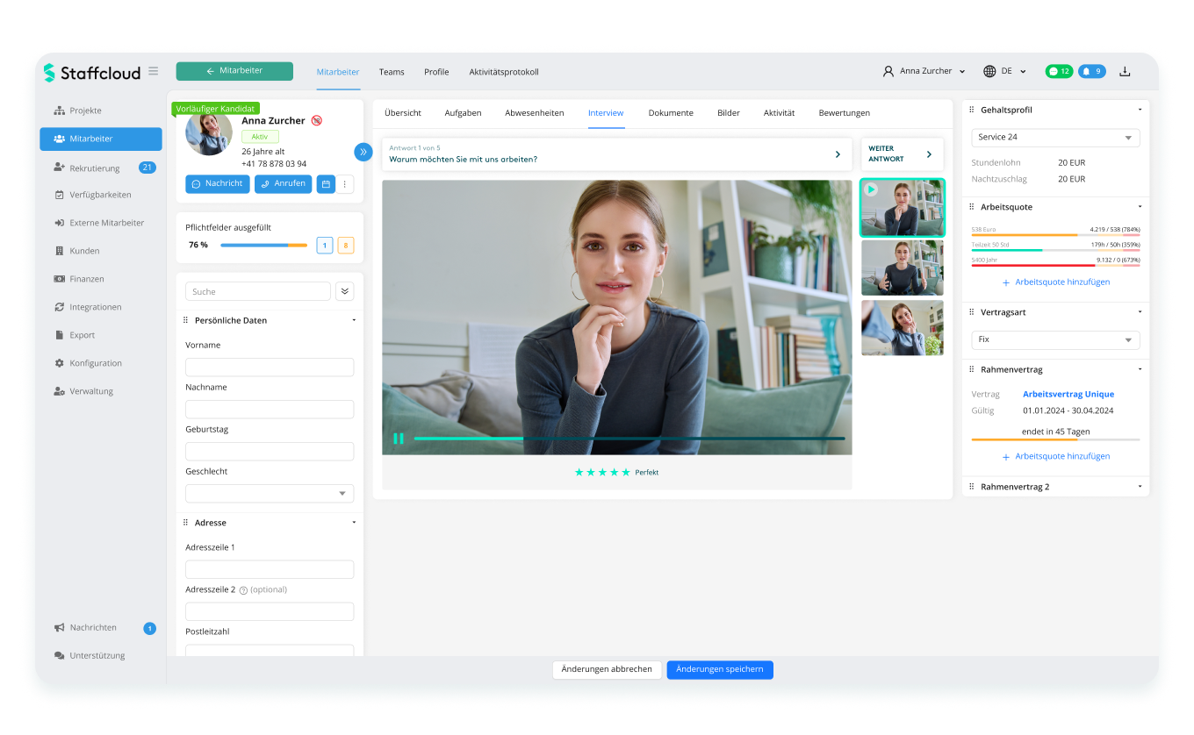Click the hamburger menu icon beside Staffcloud logo
The height and width of the screenshot is (735, 1194).
[154, 71]
